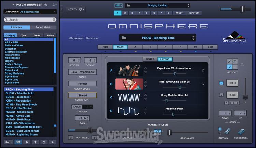Zoom into layer A Experibass FX
The height and width of the screenshot is (148, 256).
pyautogui.click(x=203, y=70)
